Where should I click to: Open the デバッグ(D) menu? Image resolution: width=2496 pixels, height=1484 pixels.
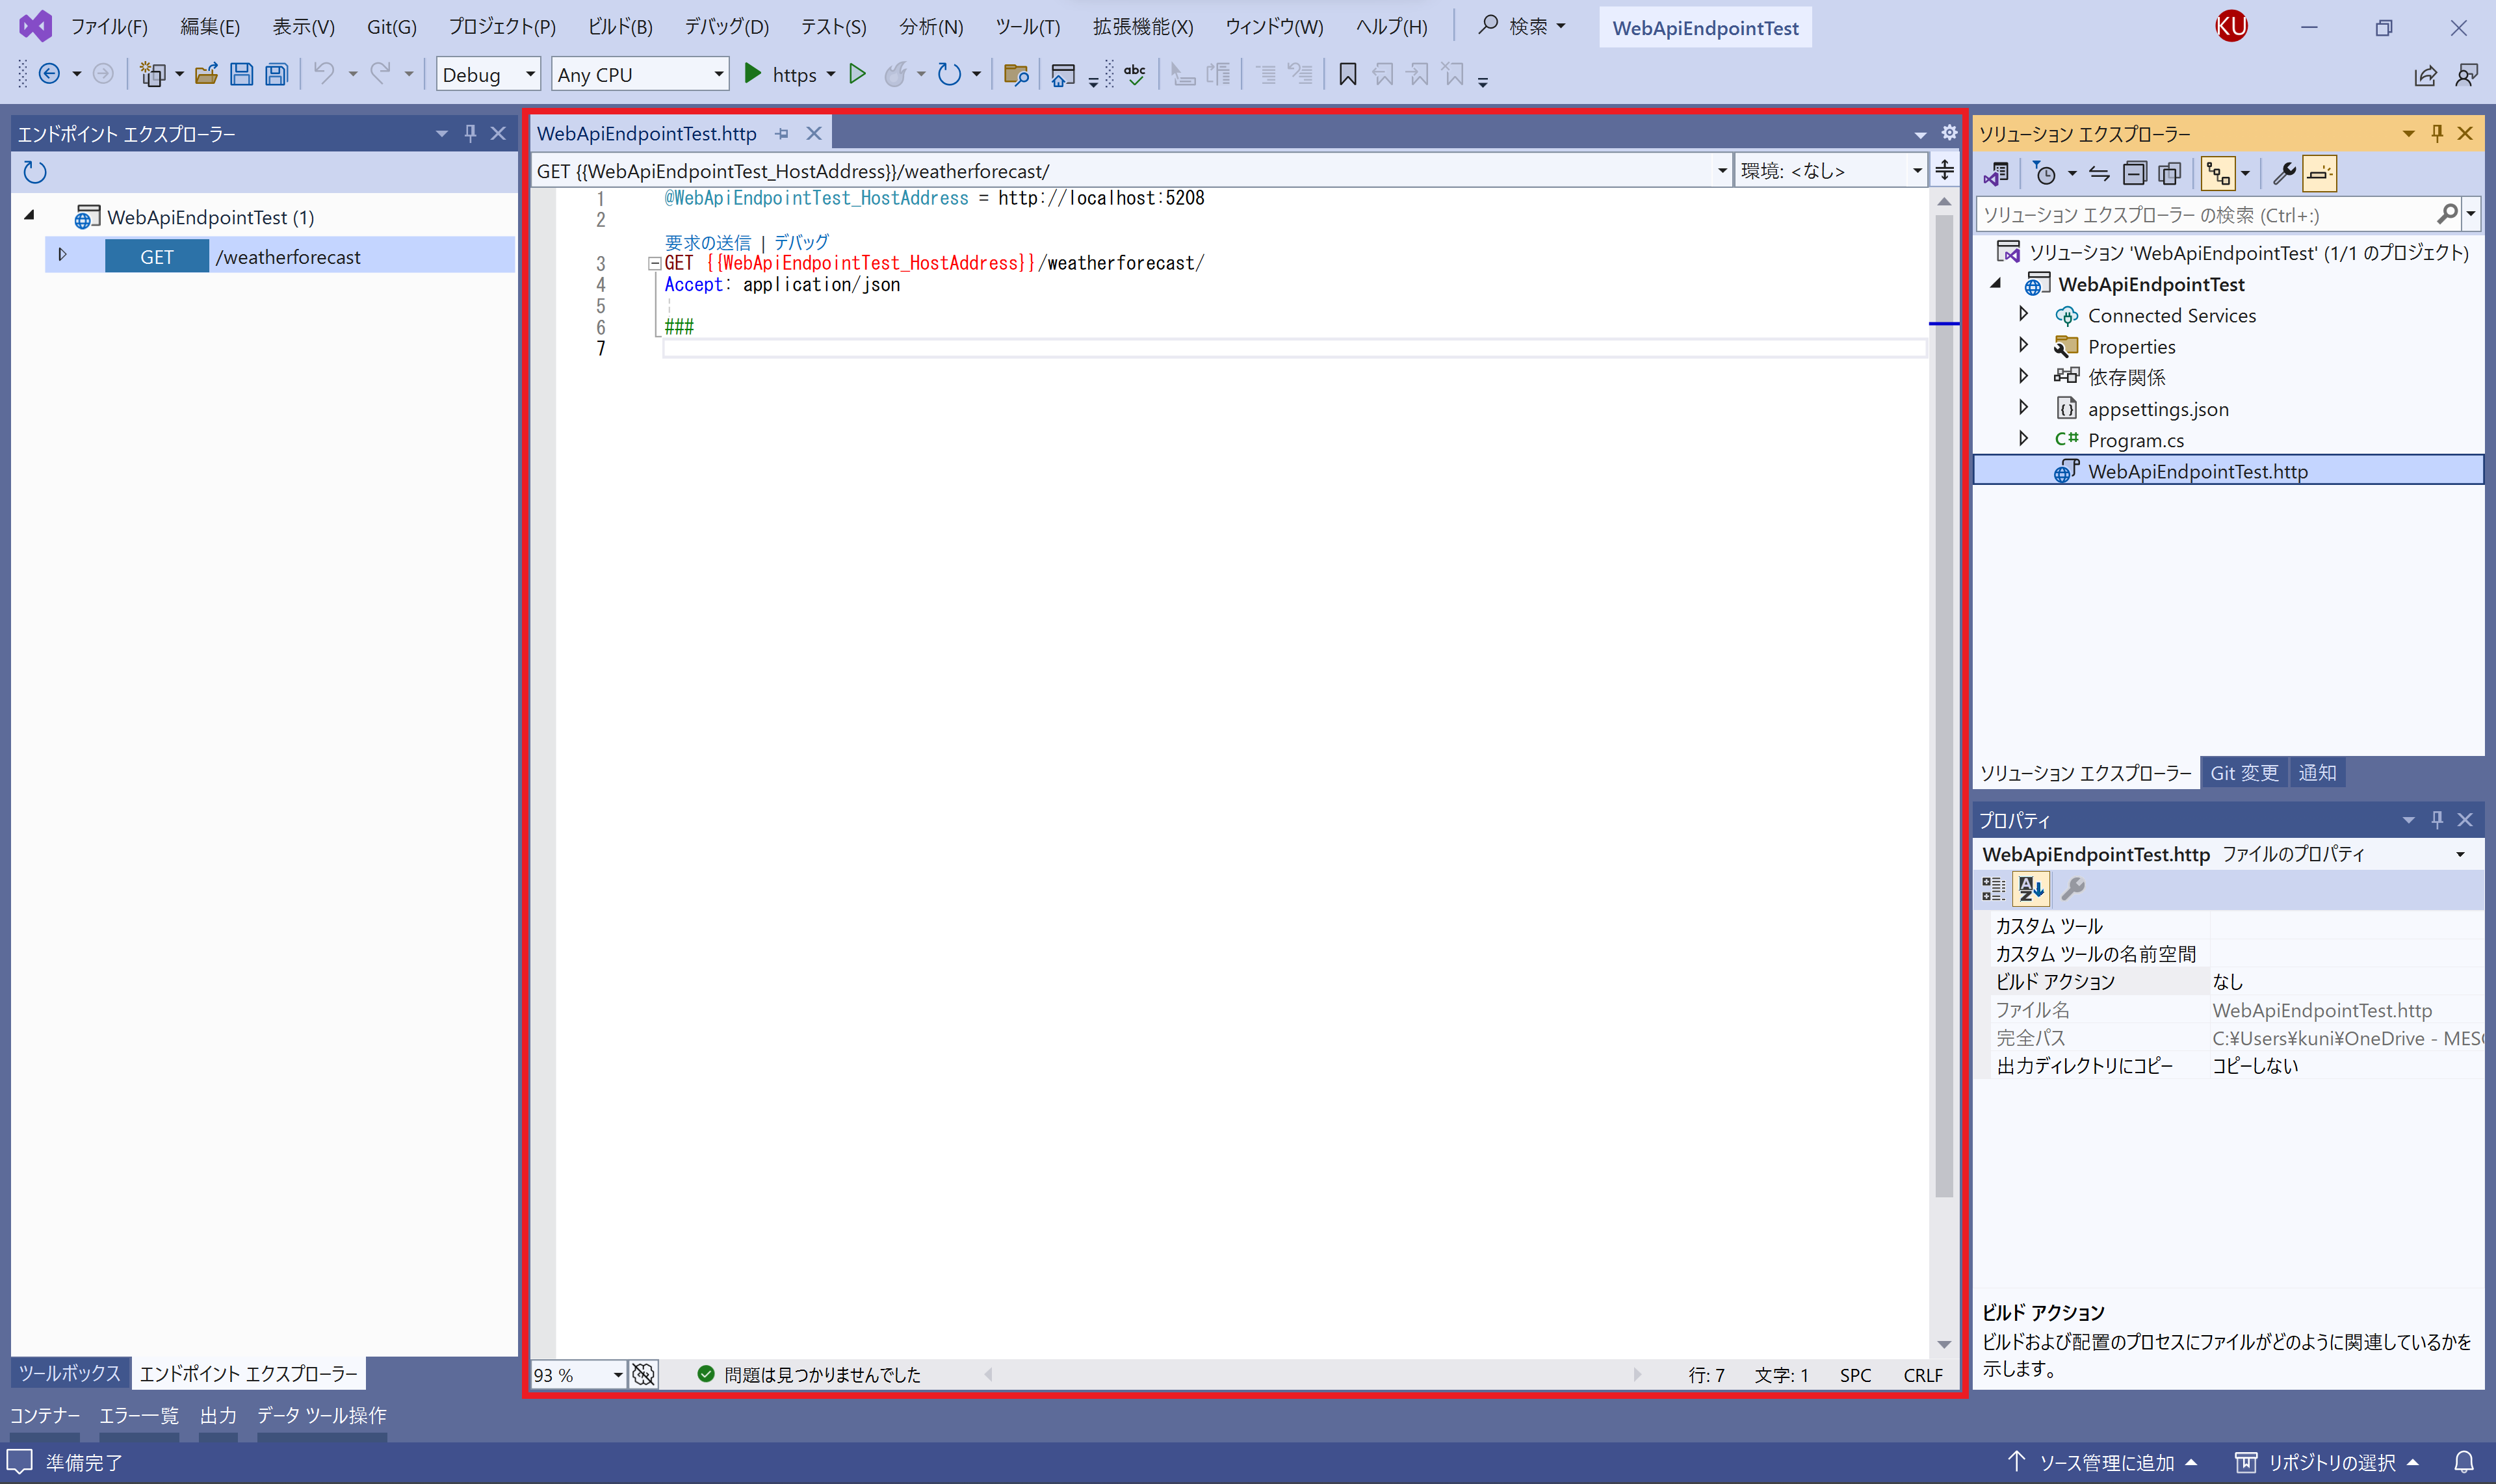[x=726, y=27]
